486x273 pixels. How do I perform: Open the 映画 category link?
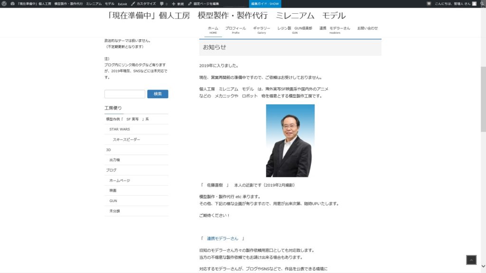[x=113, y=191]
